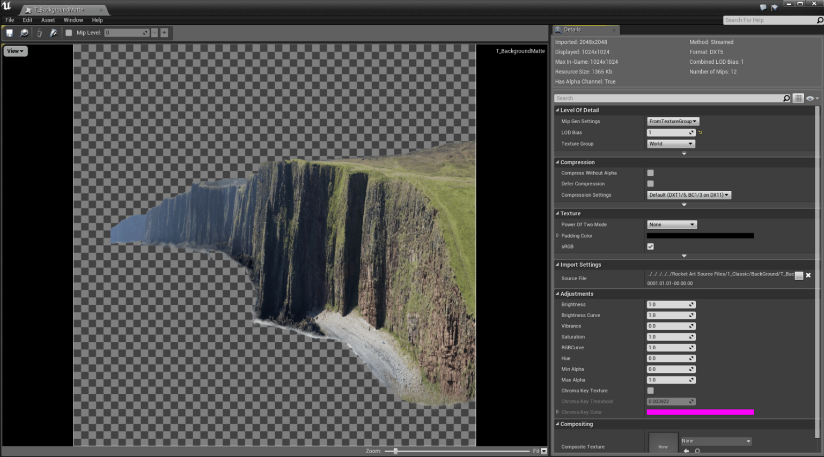This screenshot has width=824, height=457.
Task: Open the Texture Group dropdown
Action: pyautogui.click(x=671, y=144)
